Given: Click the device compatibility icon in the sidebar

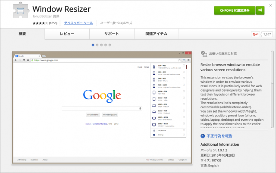Looking at the screenshot, I should click(x=204, y=54).
